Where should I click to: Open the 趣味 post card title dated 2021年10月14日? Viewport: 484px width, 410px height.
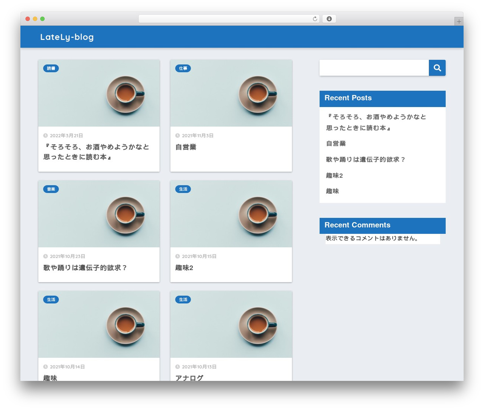click(x=50, y=377)
